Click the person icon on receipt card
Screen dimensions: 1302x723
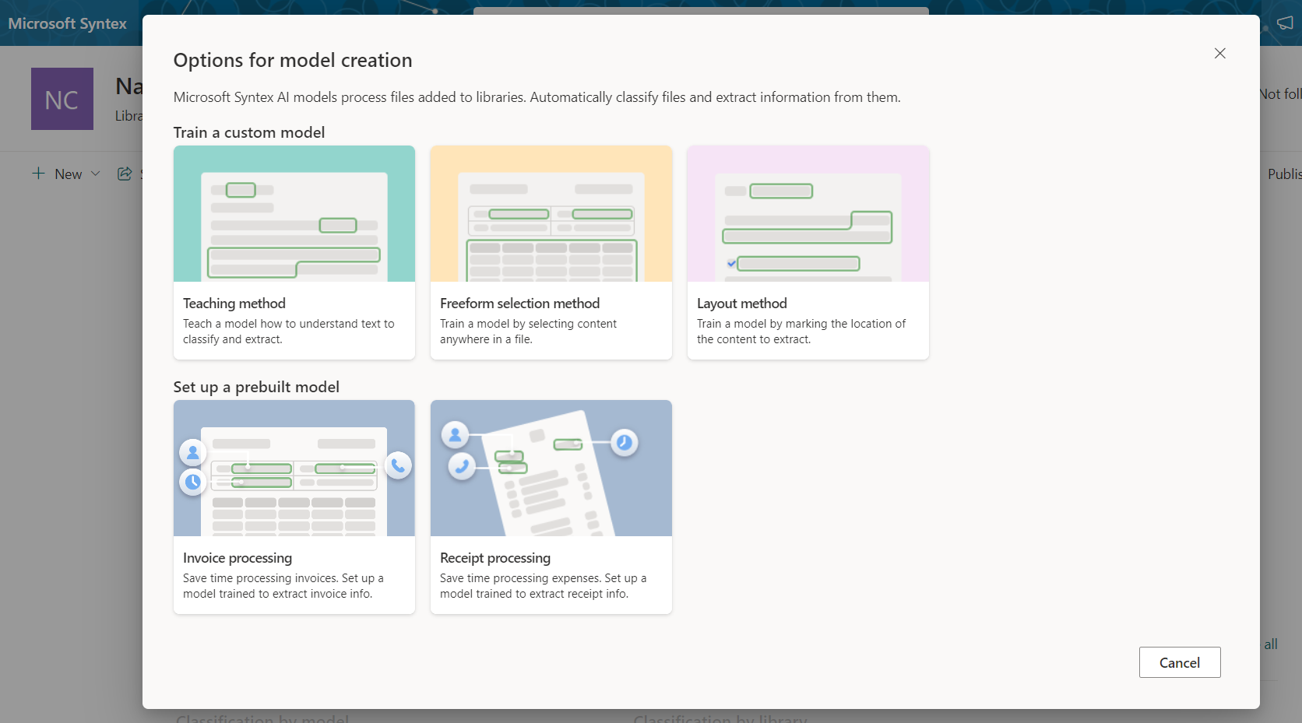[x=455, y=434]
